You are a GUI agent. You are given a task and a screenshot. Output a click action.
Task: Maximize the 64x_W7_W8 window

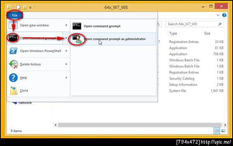coord(211,6)
